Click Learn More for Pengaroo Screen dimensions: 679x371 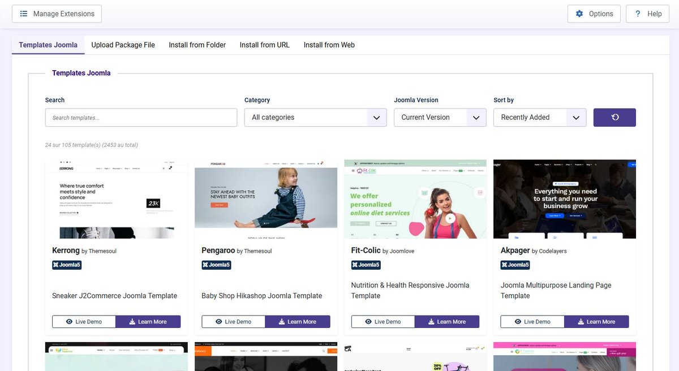pyautogui.click(x=298, y=322)
